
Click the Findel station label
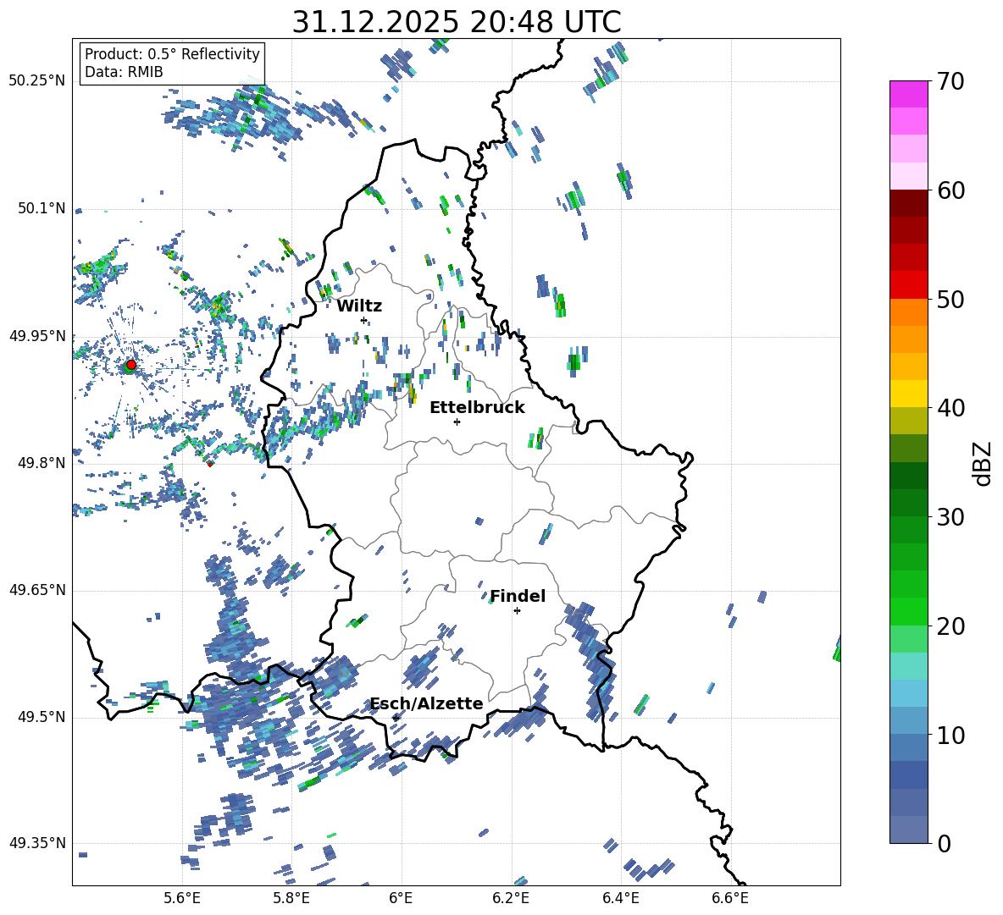click(x=518, y=596)
